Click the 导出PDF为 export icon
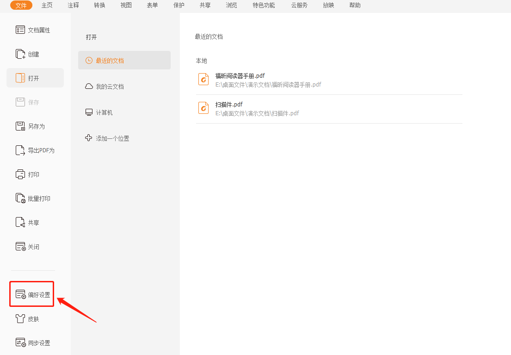511x355 pixels. tap(20, 150)
